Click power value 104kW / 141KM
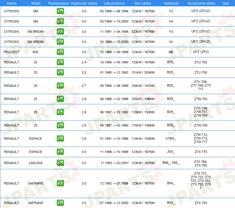Image resolution: width=235 pixels, height=208 pixels. (143, 86)
